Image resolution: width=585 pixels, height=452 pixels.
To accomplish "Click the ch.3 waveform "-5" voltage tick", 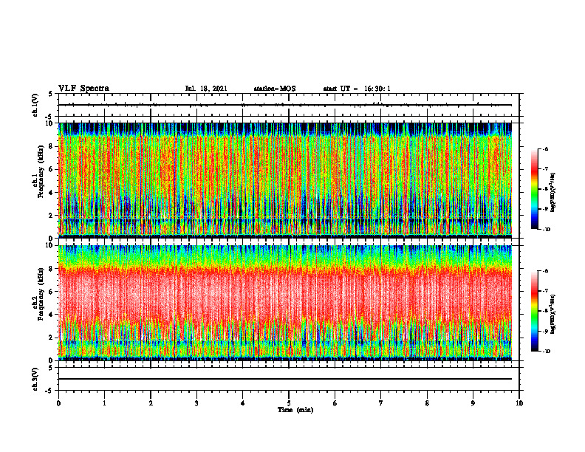I will click(x=49, y=391).
